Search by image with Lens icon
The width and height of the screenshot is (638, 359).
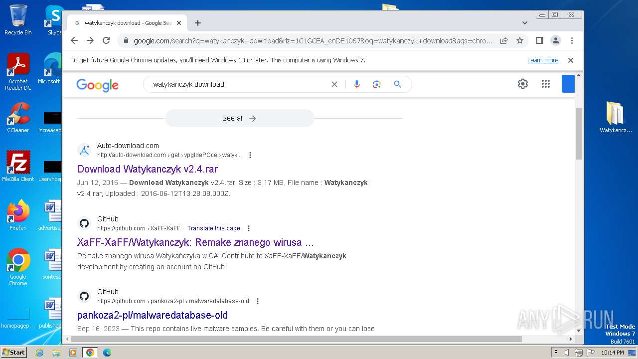pos(377,84)
